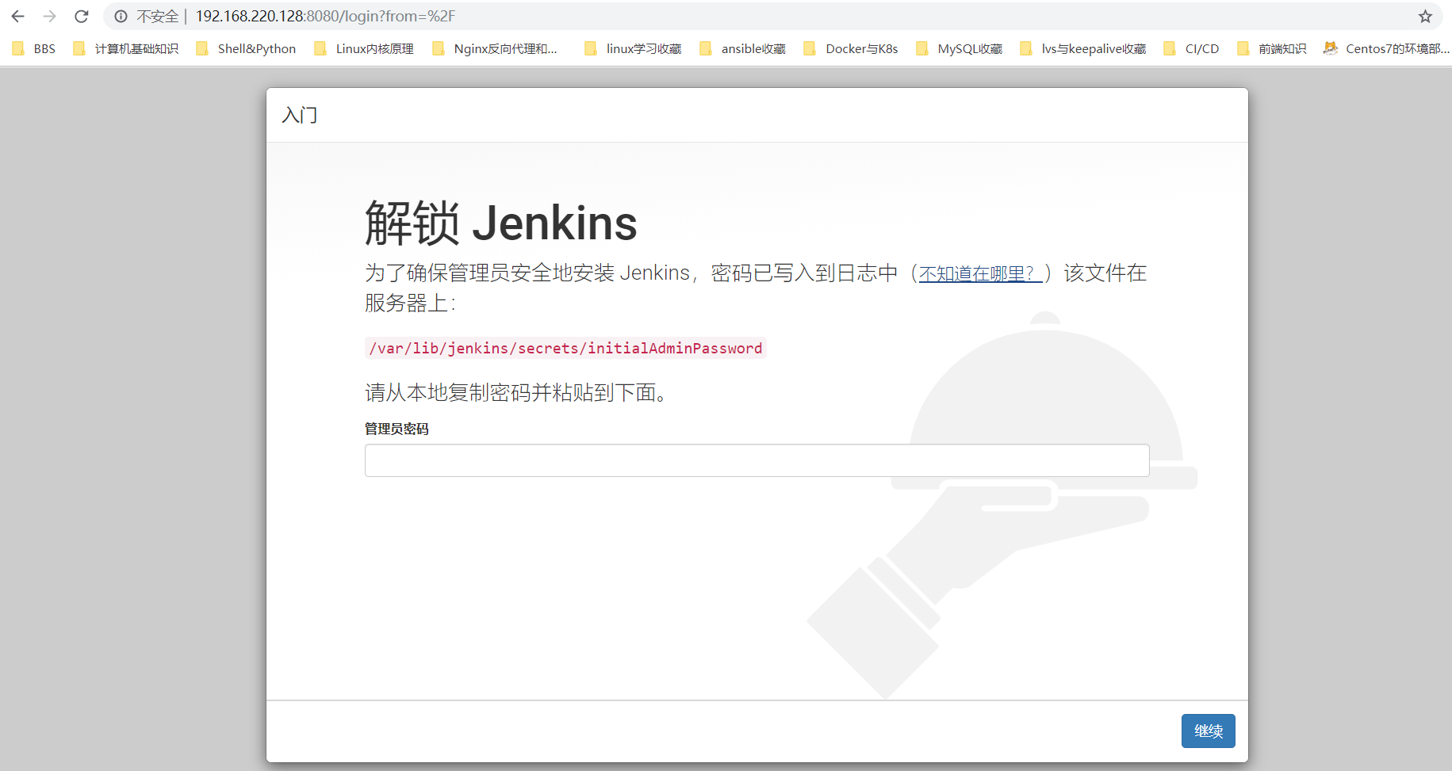Reload the page with the refresh icon
Image resolution: width=1452 pixels, height=771 pixels.
[81, 16]
